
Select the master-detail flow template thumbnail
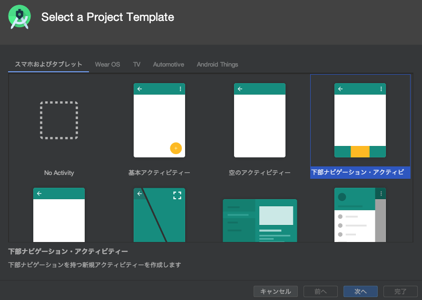tap(260, 221)
